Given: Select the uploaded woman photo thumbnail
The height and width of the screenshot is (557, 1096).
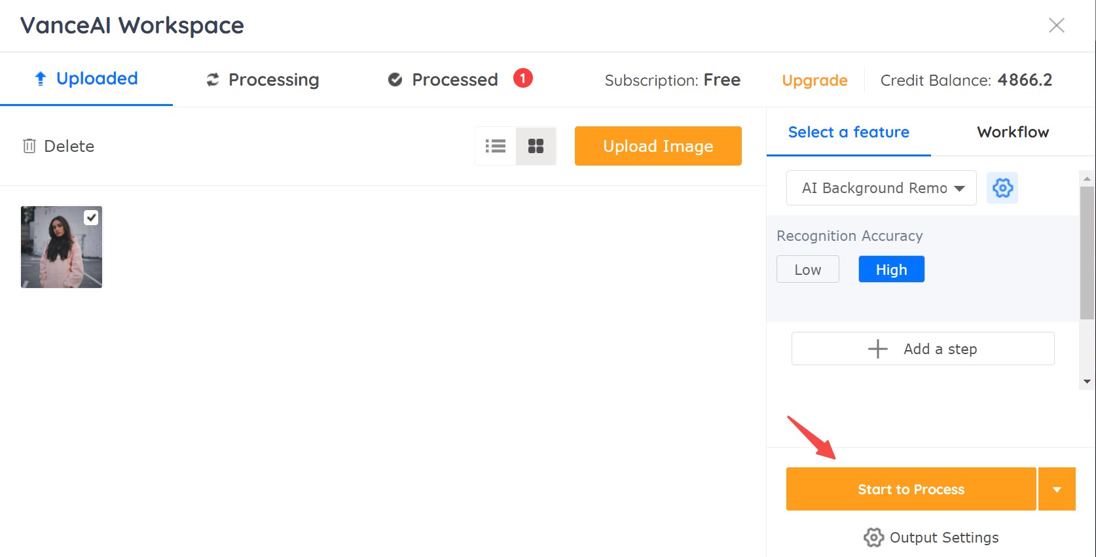Looking at the screenshot, I should (x=62, y=247).
